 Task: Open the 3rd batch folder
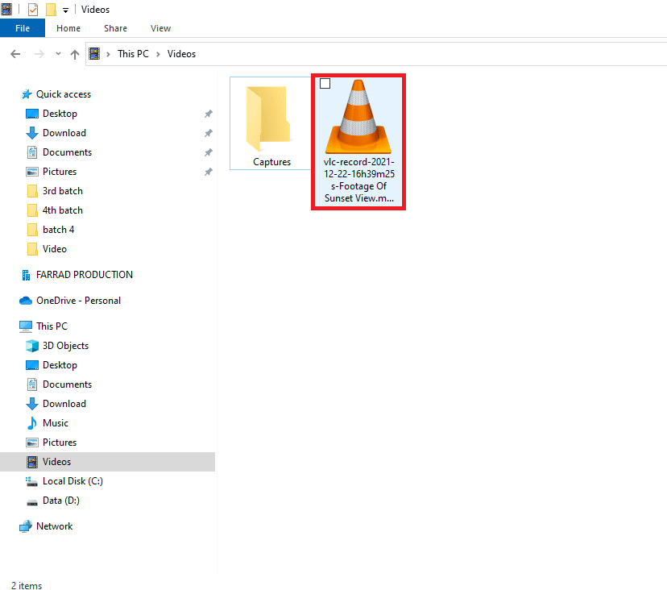coord(63,191)
